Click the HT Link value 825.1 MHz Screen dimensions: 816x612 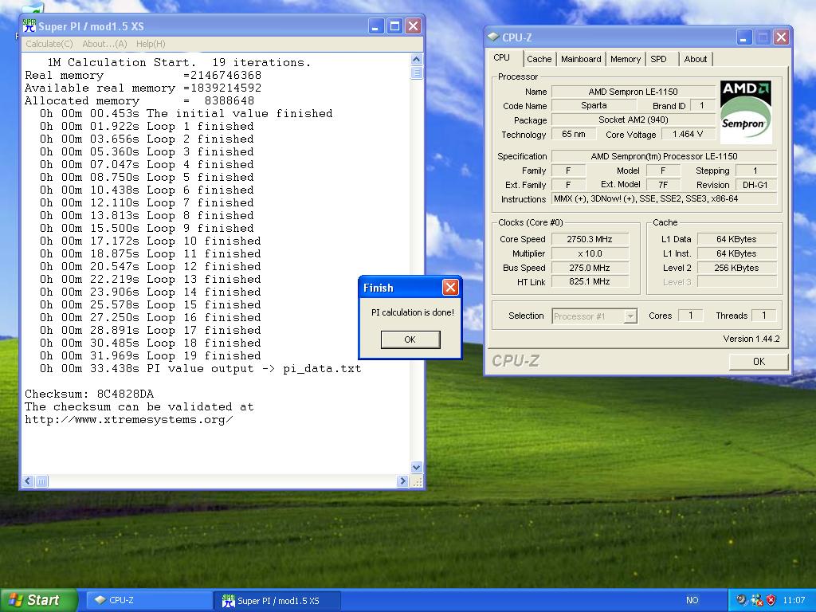pos(590,281)
